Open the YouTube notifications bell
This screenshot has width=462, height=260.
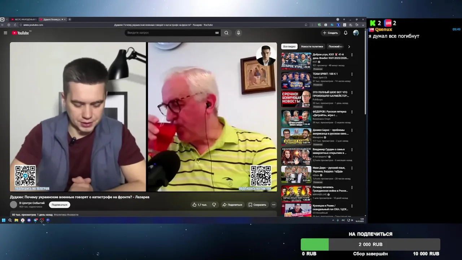[x=345, y=33]
